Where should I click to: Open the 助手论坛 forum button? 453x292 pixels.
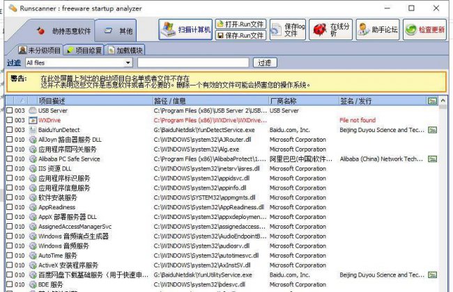(378, 29)
